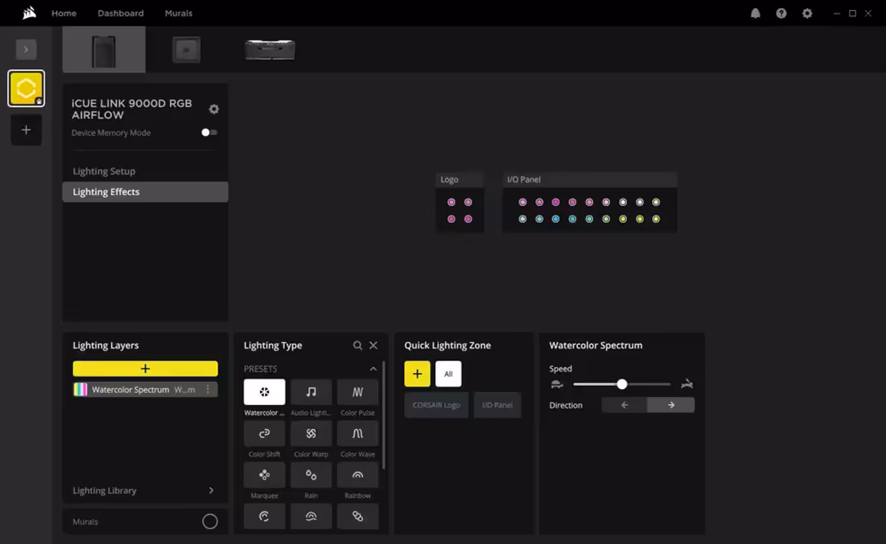The image size is (886, 544).
Task: Pick the Color Wave effect
Action: point(358,433)
